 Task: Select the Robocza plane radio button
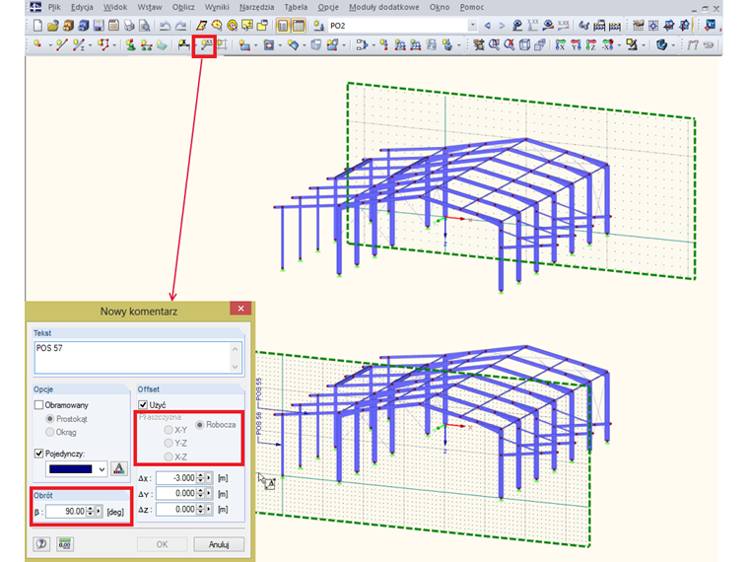(200, 425)
